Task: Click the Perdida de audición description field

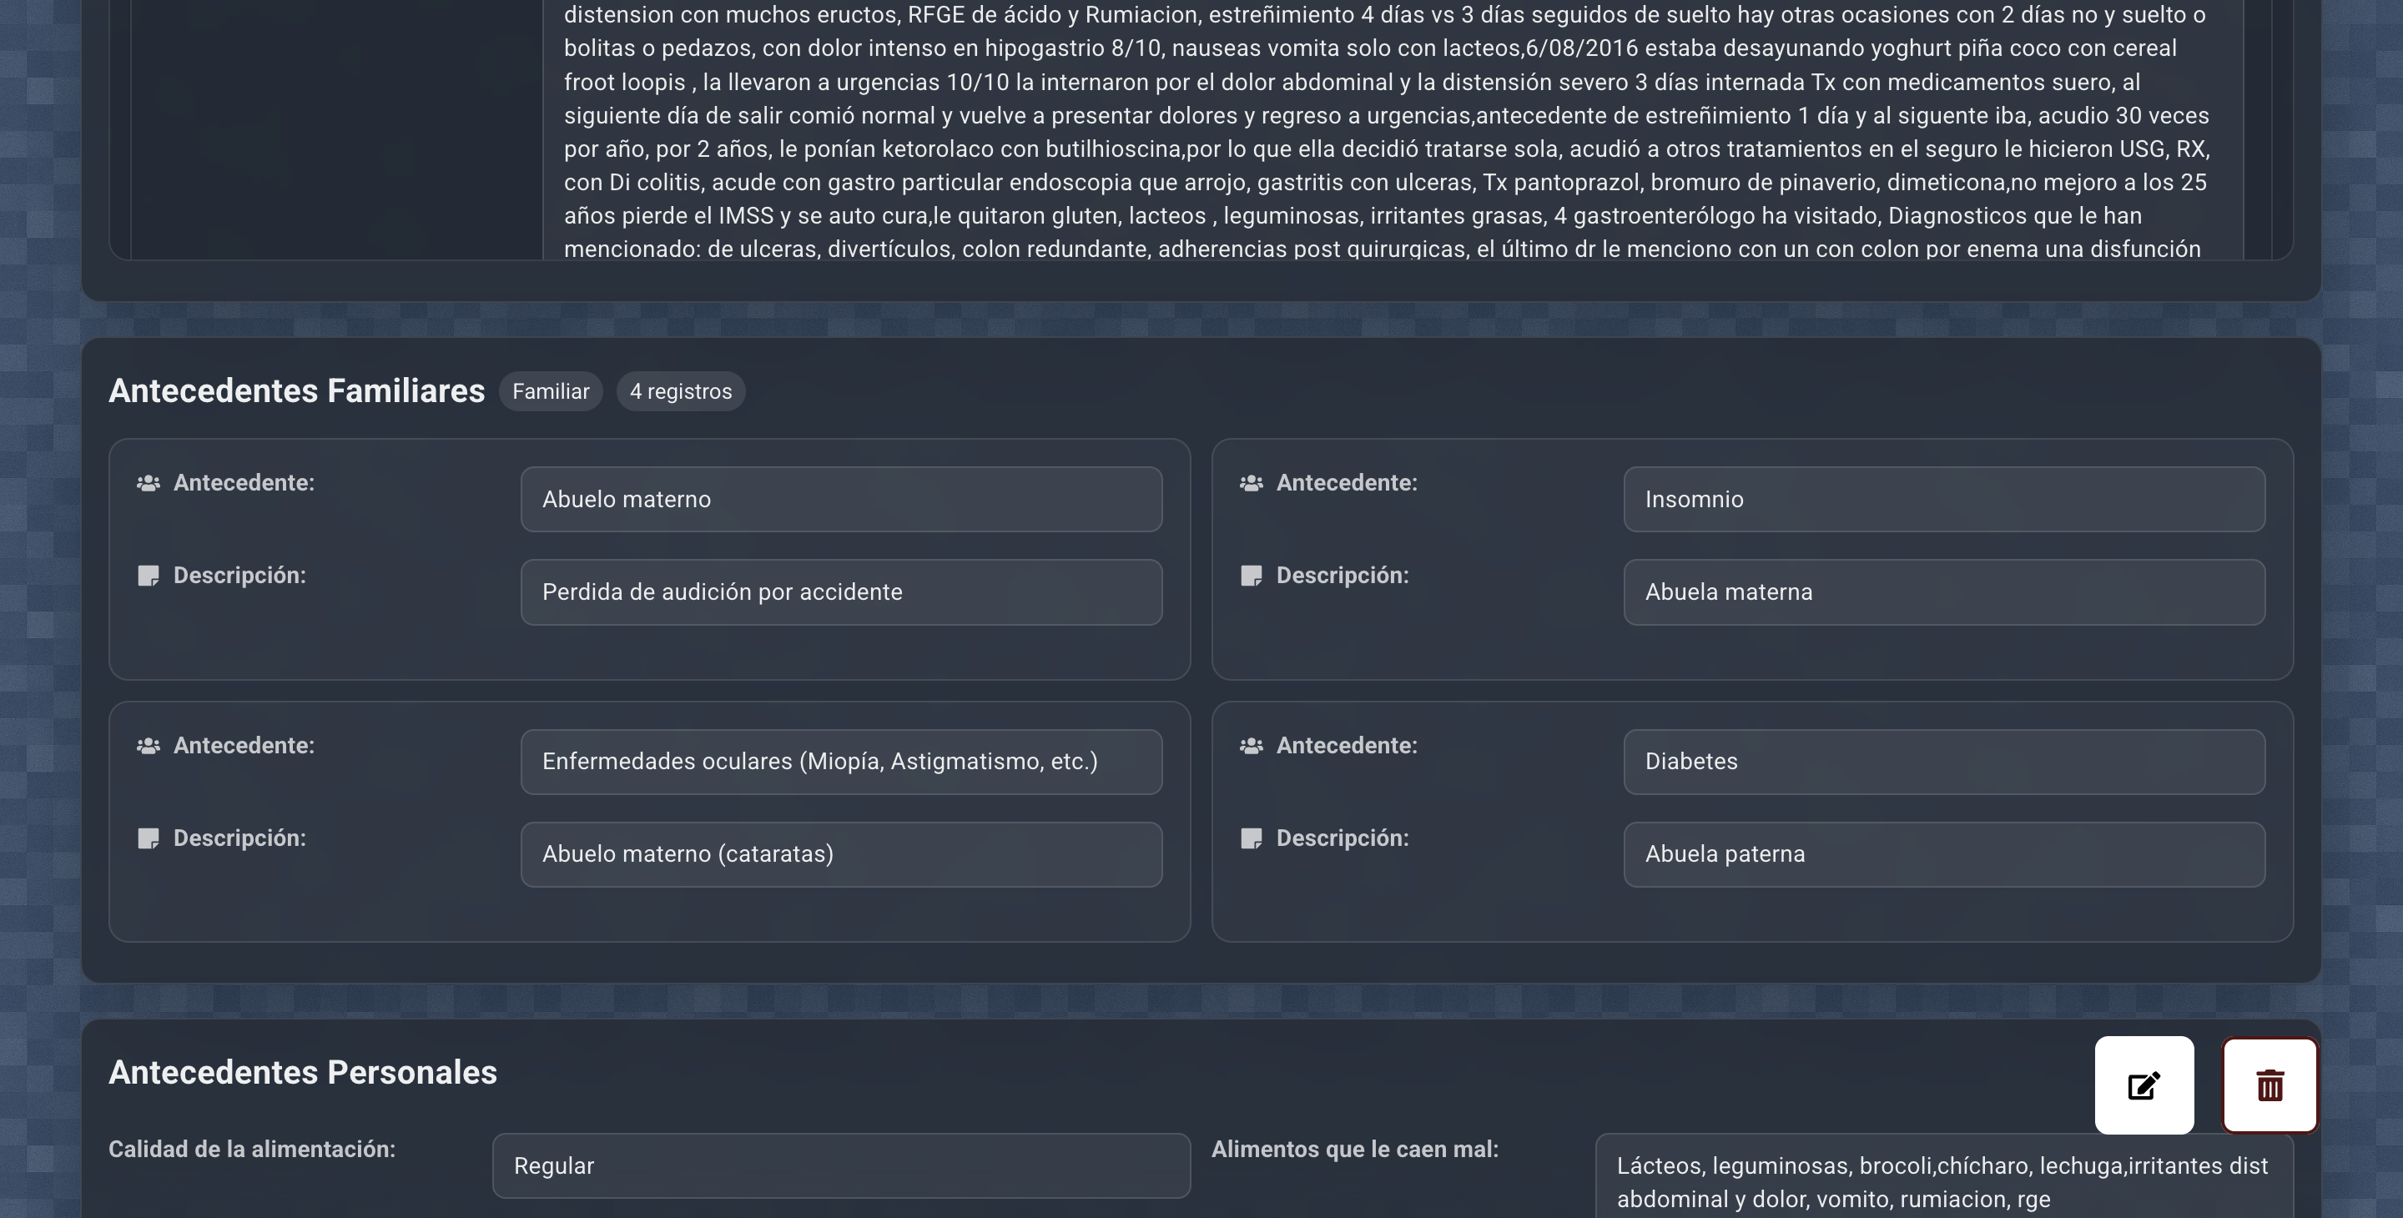Action: coord(840,591)
